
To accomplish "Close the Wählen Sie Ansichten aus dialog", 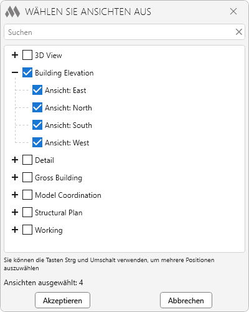I will [x=233, y=11].
